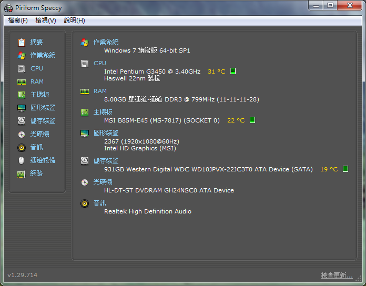366x286 pixels.
Task: Open 主機板 heading link in summary
Action: click(103, 112)
